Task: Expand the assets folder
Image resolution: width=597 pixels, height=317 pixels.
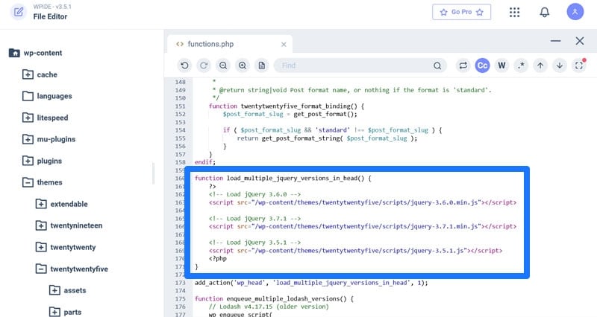Action: click(54, 290)
